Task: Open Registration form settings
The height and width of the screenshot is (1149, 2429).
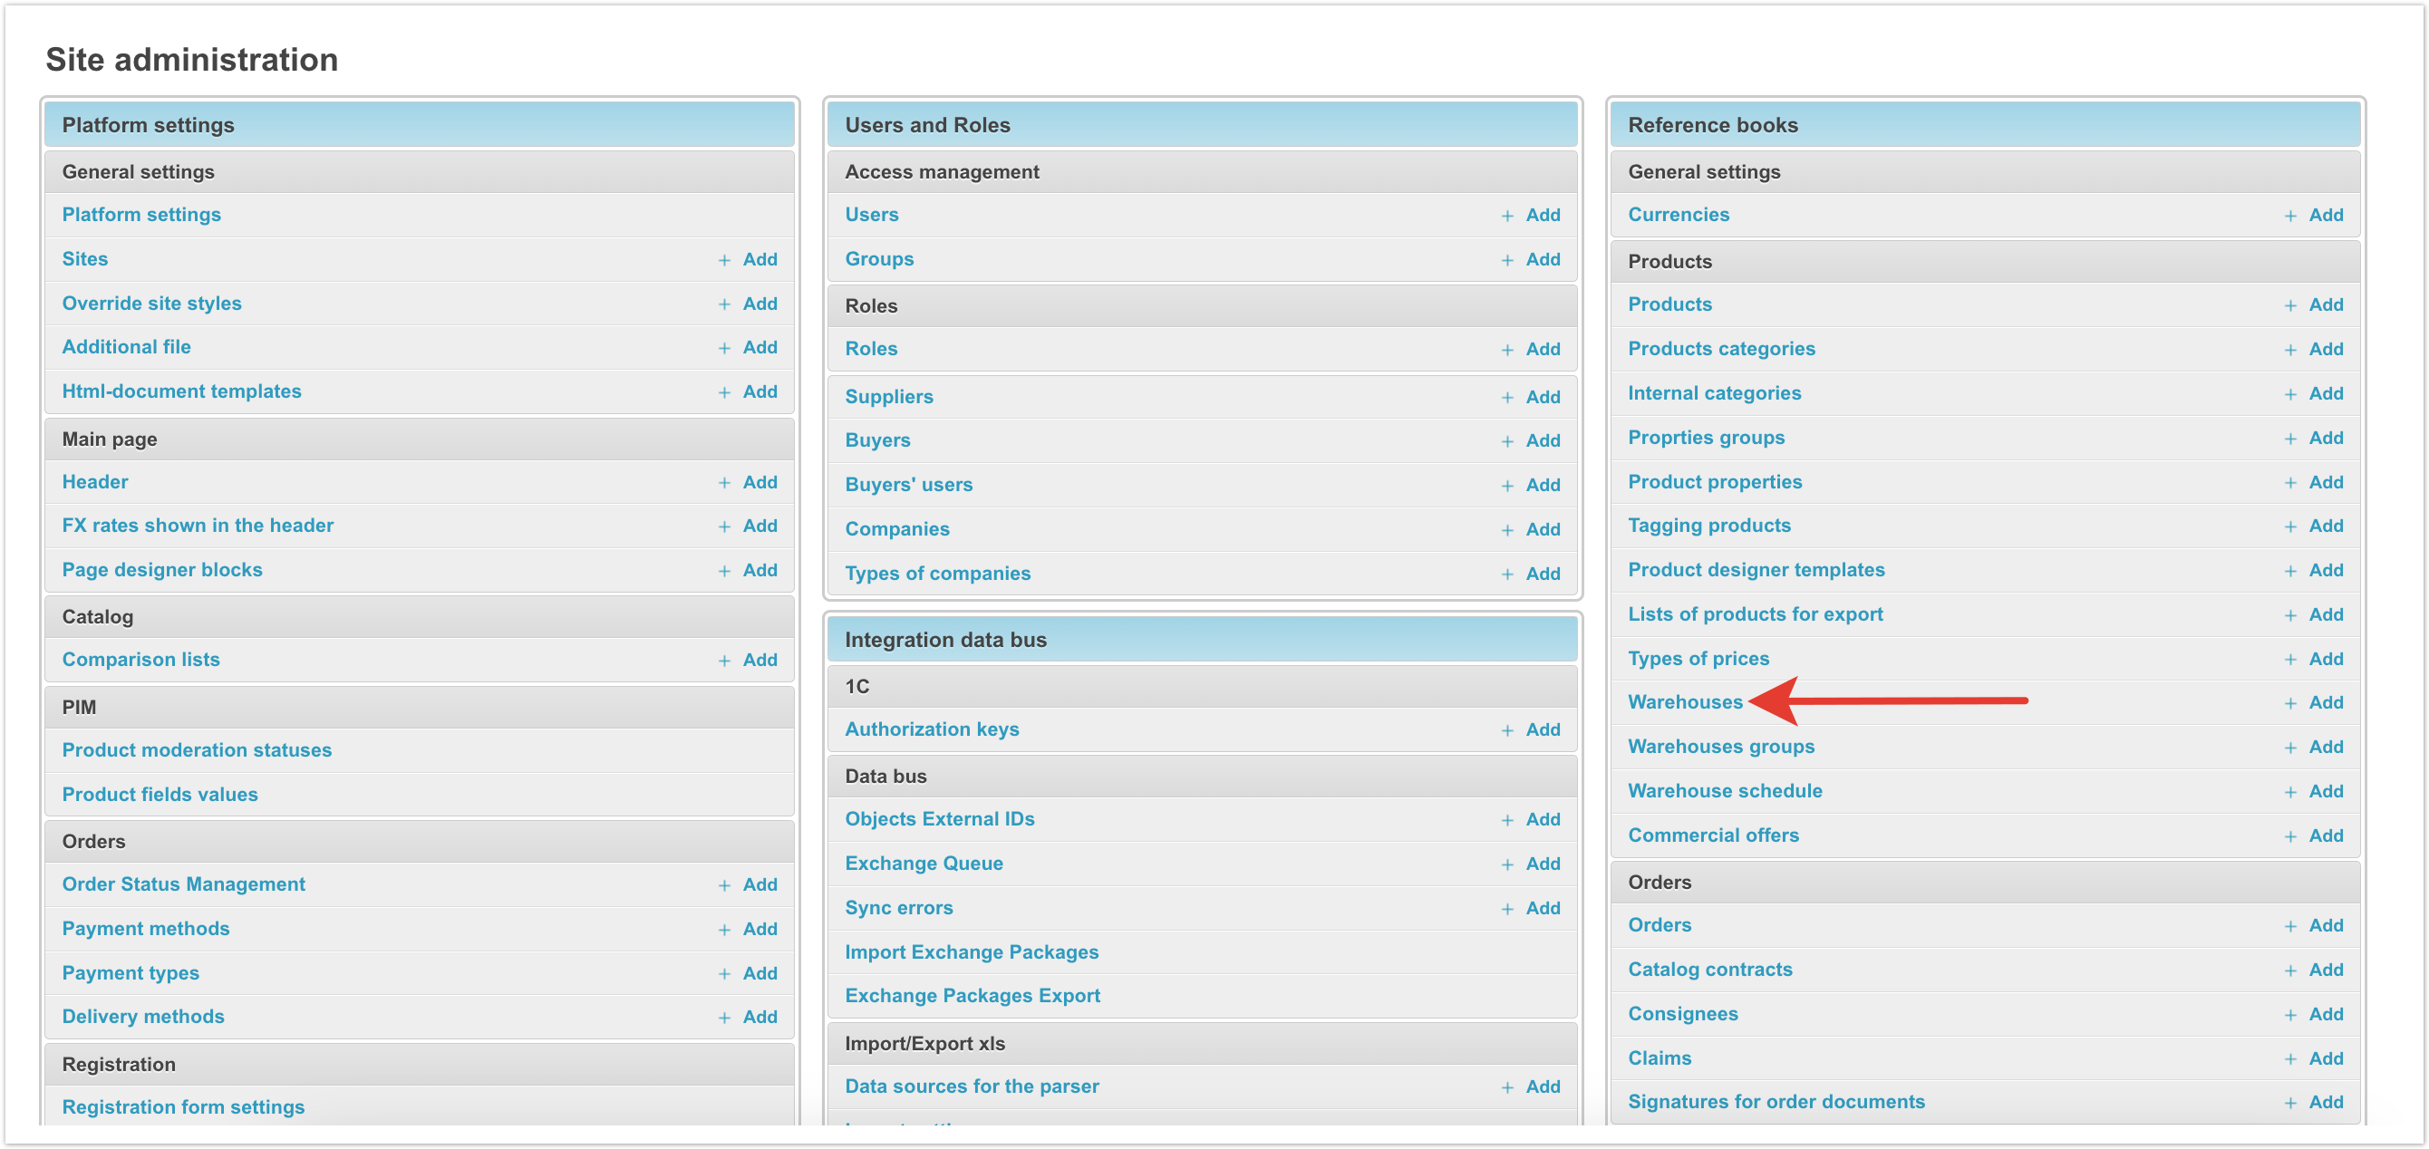Action: point(183,1106)
